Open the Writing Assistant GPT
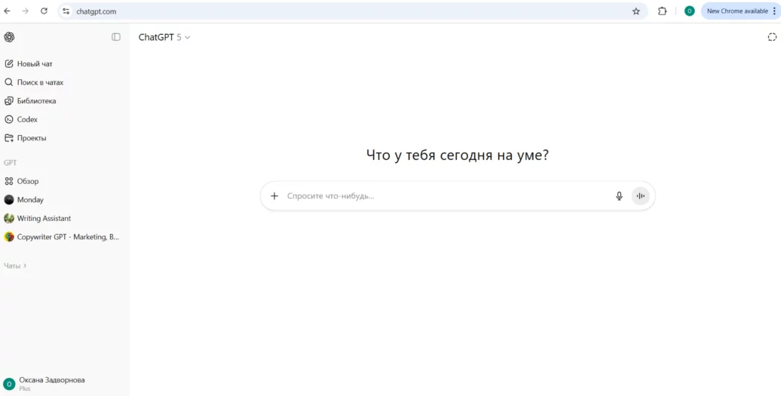This screenshot has height=396, width=781. tap(44, 218)
